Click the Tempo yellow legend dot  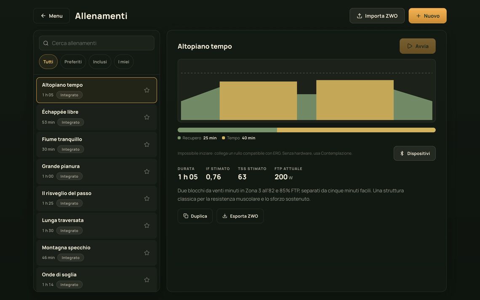point(224,138)
